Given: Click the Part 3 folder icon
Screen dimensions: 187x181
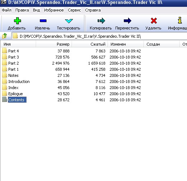Looking at the screenshot, I should 5,57.
